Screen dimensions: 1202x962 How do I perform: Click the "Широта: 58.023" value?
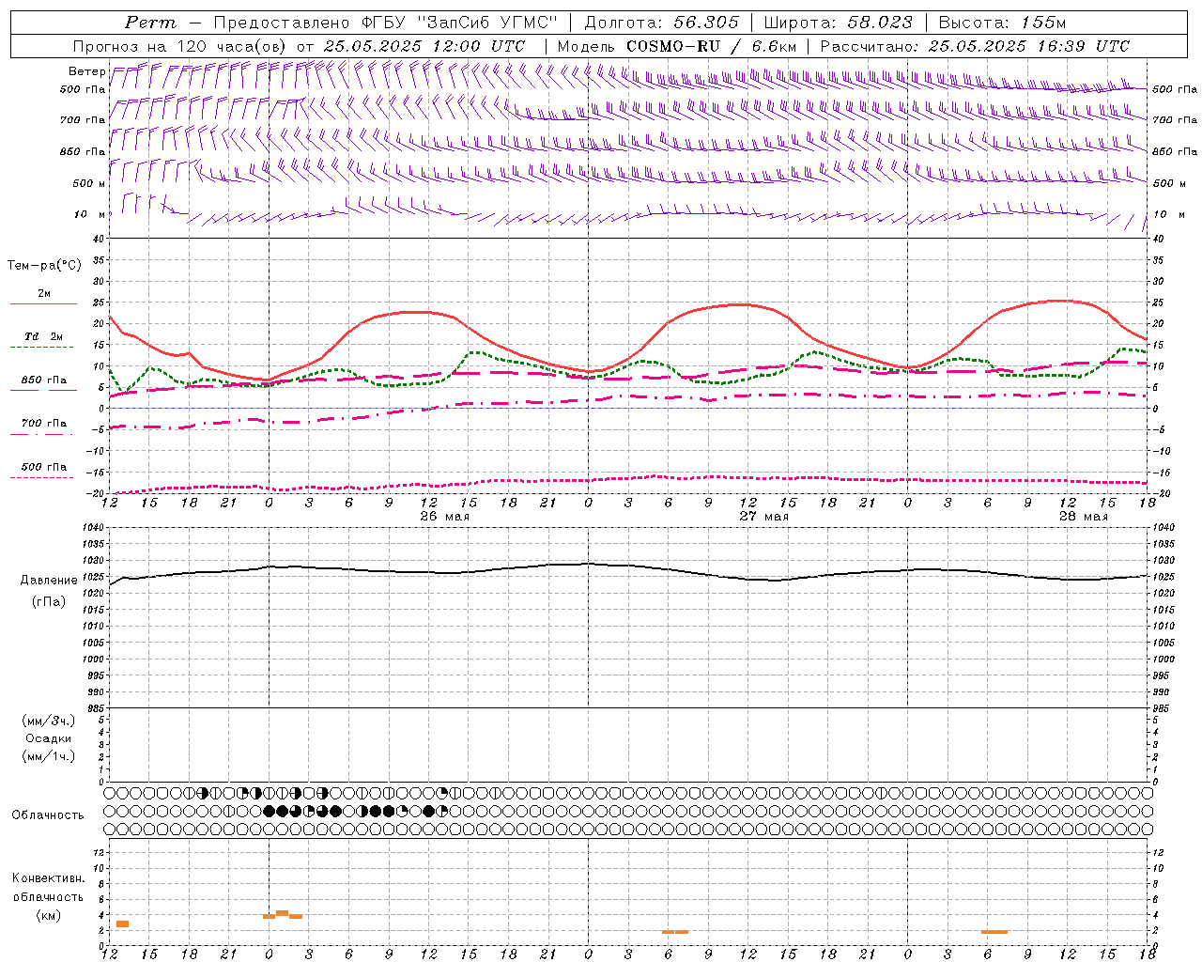pyautogui.click(x=838, y=23)
